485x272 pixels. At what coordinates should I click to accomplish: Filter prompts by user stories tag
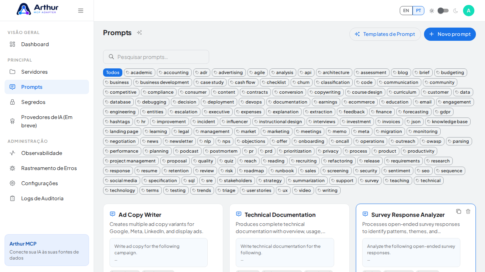[x=257, y=190]
